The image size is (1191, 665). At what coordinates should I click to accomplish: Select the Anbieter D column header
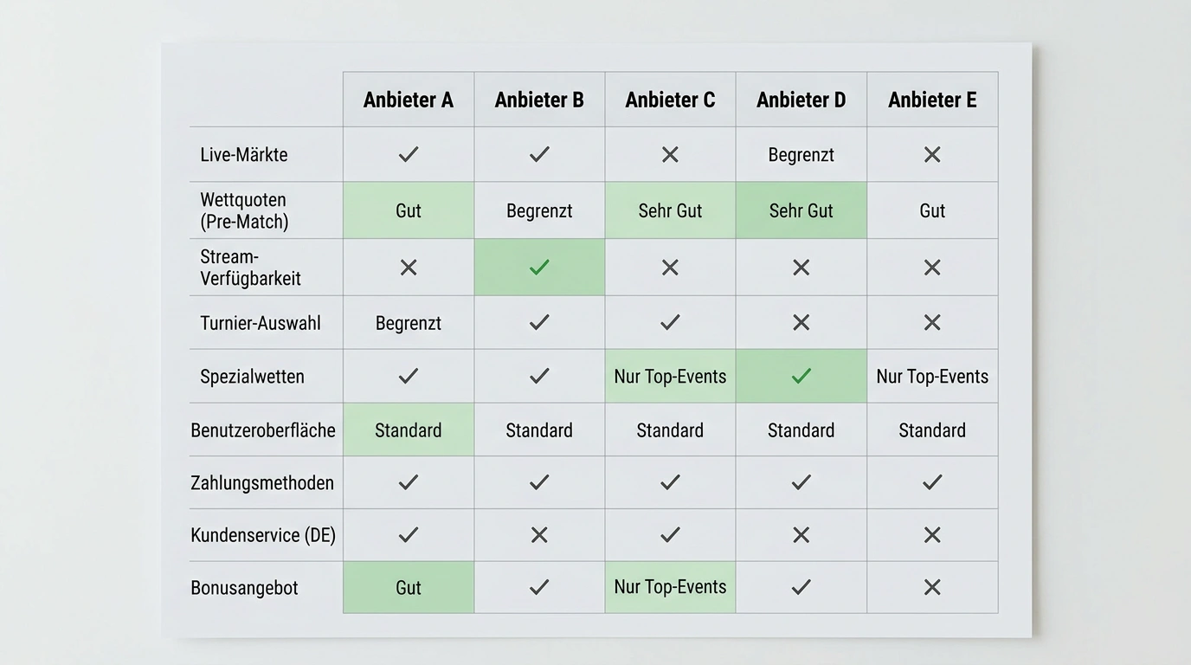click(802, 100)
